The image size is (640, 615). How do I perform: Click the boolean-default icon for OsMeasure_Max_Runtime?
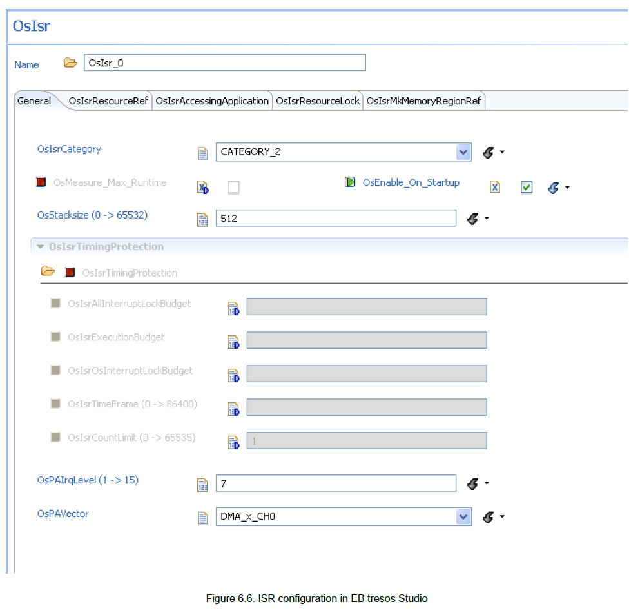click(202, 187)
